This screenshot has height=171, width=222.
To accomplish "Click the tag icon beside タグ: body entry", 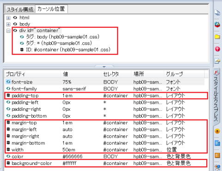I will (x=22, y=37).
